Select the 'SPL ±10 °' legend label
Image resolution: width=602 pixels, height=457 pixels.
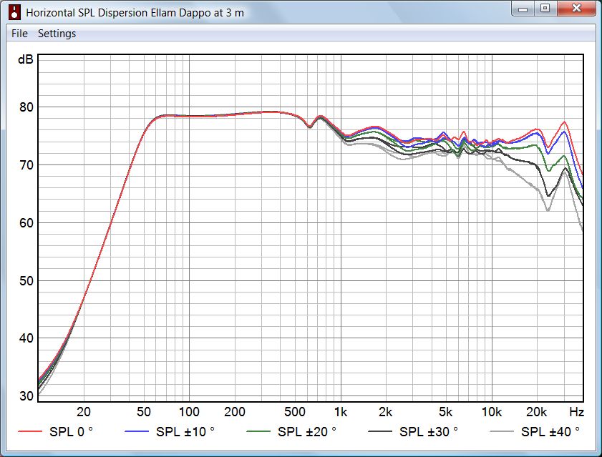pyautogui.click(x=185, y=432)
